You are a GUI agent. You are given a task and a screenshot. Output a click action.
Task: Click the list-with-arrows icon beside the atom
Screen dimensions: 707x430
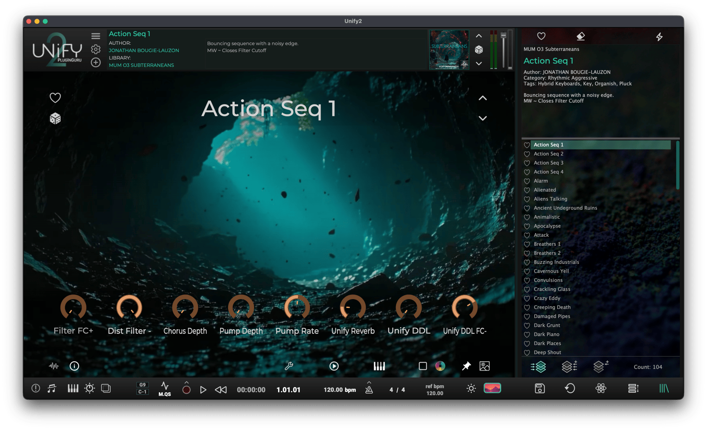coord(633,389)
